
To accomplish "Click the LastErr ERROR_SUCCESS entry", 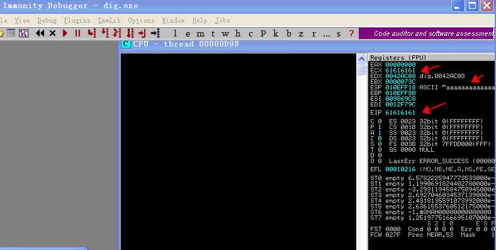I will 442,161.
